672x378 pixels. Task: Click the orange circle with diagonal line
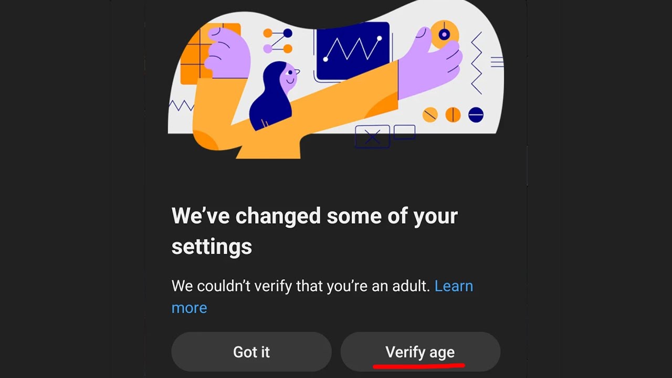point(430,114)
